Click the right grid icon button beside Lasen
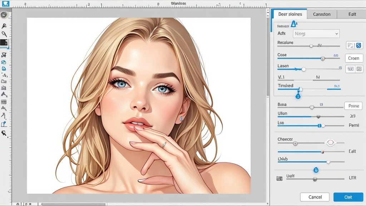 359,69
